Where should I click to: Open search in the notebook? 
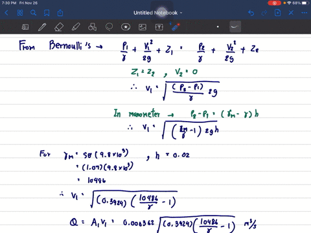pyautogui.click(x=33, y=13)
